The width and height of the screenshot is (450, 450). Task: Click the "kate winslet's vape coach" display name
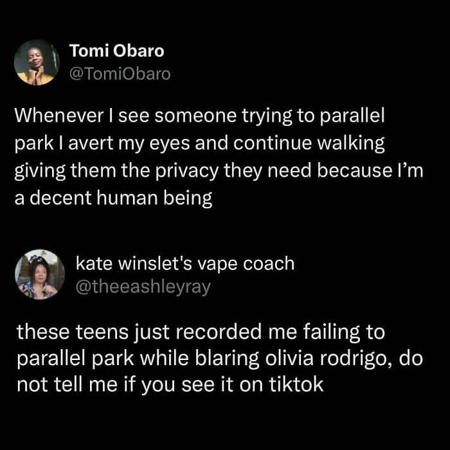pyautogui.click(x=184, y=264)
